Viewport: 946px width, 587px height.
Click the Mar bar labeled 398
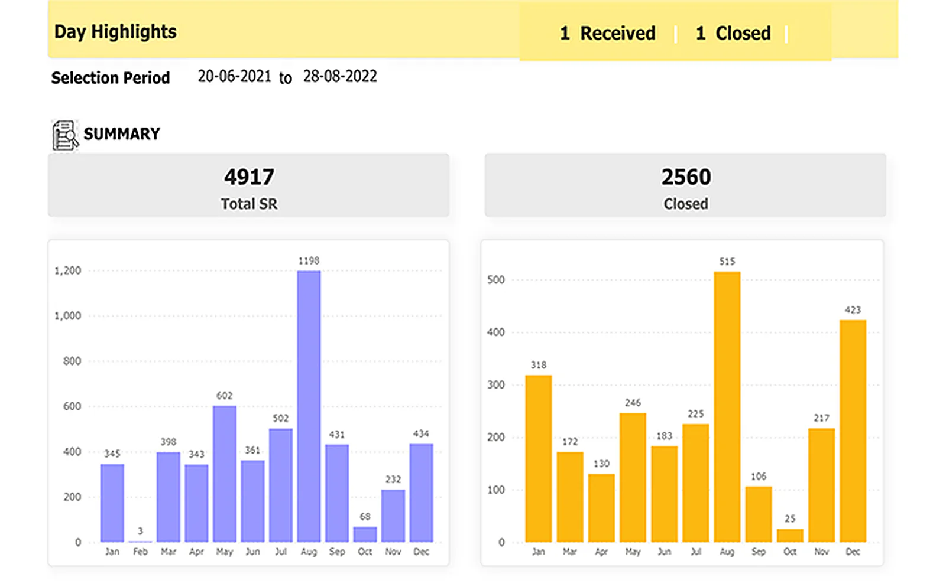169,497
